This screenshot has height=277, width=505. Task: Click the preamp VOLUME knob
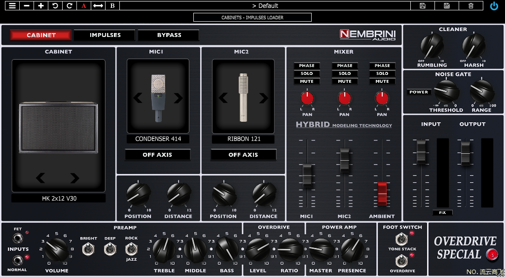click(57, 250)
